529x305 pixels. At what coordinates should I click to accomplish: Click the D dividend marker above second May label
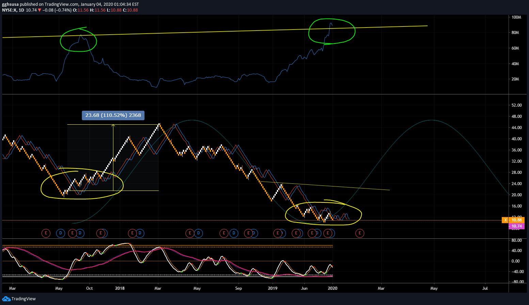[x=198, y=233]
